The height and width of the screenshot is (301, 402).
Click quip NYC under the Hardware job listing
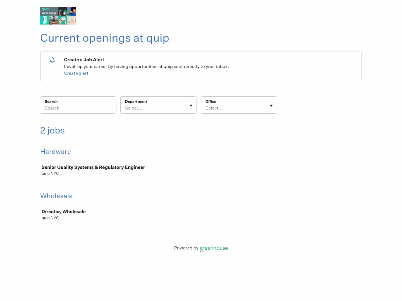coord(50,173)
